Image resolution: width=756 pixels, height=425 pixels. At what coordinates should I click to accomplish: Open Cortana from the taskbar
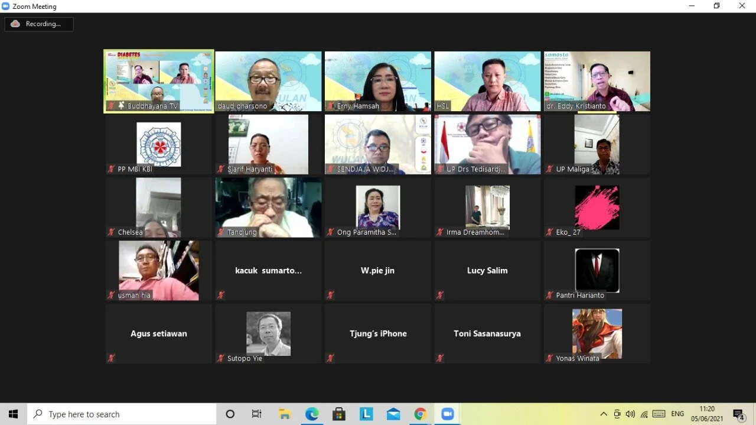coord(230,414)
